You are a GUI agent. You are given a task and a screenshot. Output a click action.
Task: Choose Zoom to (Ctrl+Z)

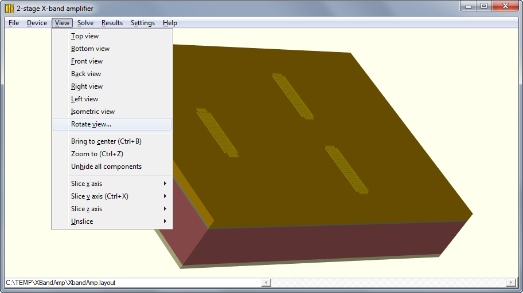pos(112,154)
